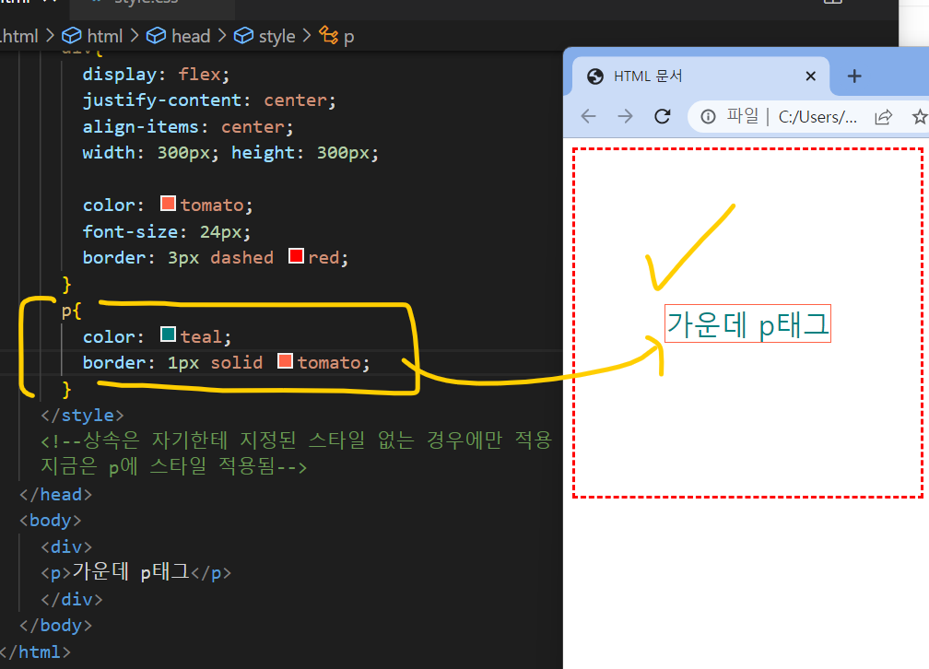Click the 'p{' selector line
This screenshot has width=929, height=669.
tap(71, 311)
